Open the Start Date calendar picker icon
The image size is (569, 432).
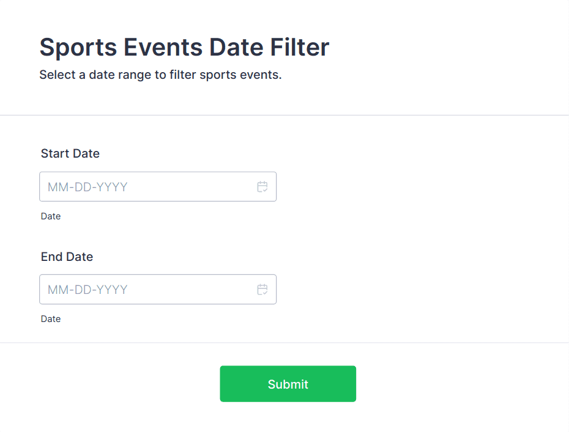tap(262, 187)
